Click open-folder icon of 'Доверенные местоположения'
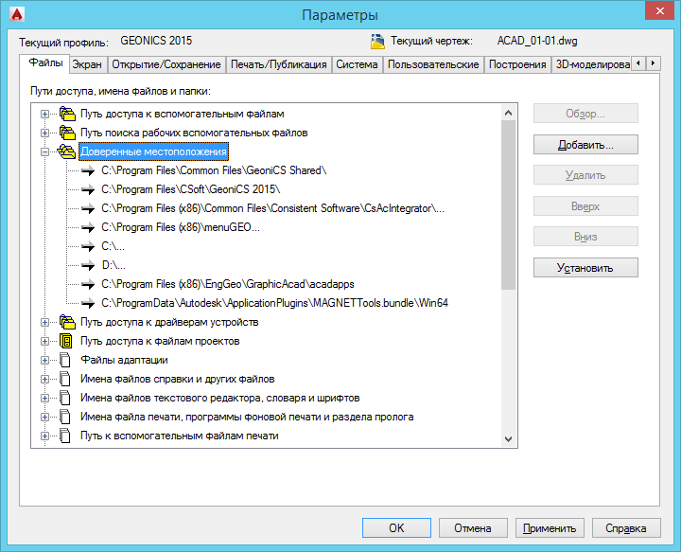The width and height of the screenshot is (681, 552). (66, 151)
